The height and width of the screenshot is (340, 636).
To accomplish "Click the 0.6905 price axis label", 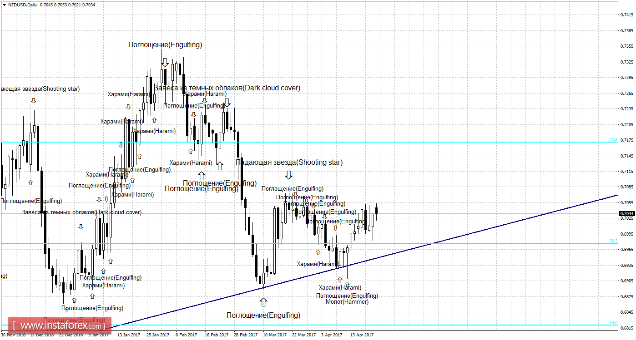I will (627, 281).
